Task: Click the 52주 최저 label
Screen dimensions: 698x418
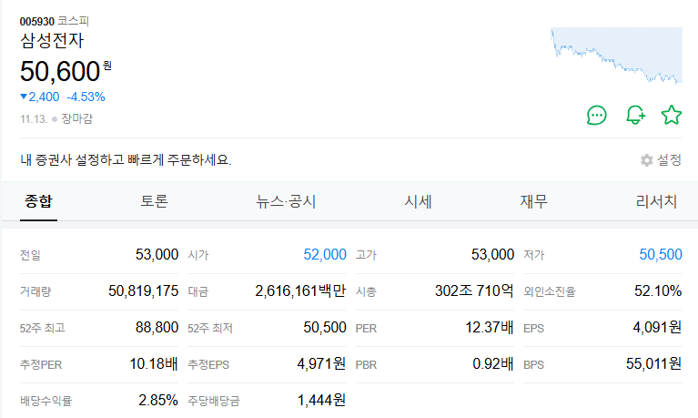Action: click(209, 328)
